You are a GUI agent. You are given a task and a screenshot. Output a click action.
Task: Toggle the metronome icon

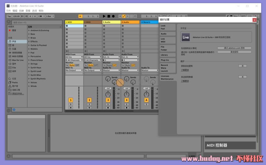click(40, 16)
